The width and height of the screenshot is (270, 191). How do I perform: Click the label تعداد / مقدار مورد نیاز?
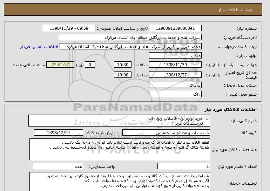(237, 166)
